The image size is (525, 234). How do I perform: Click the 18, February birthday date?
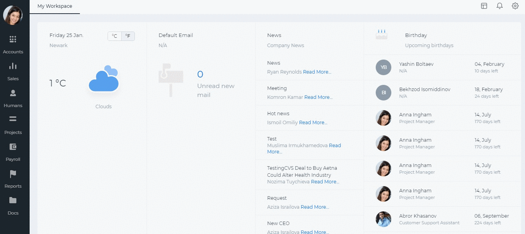489,90
